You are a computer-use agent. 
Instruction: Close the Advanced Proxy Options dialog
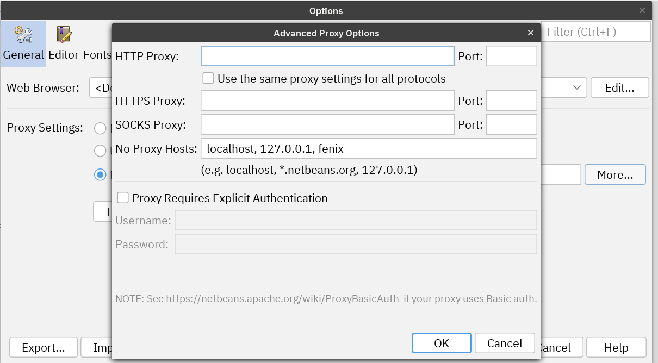tap(531, 33)
